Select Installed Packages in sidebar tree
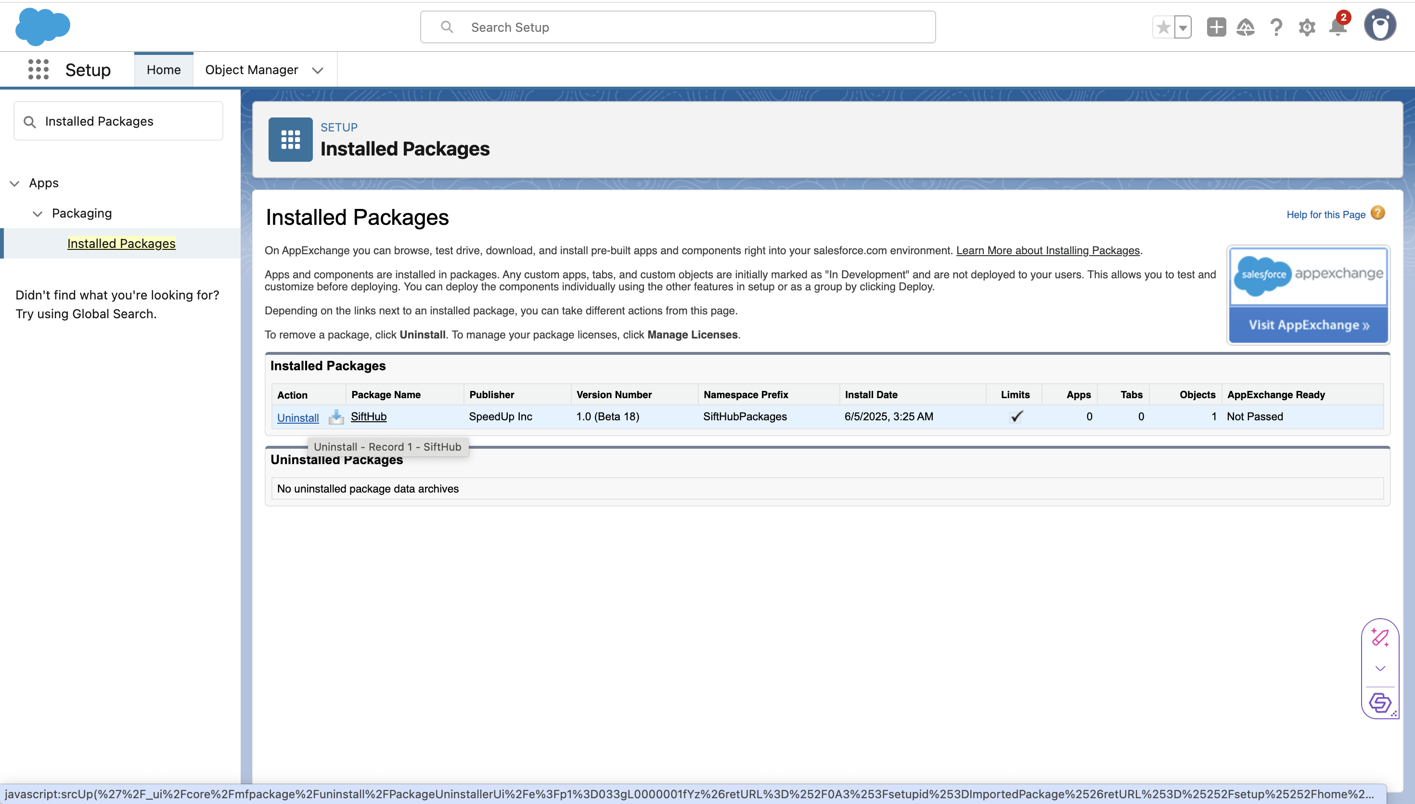This screenshot has height=804, width=1415. pos(121,244)
